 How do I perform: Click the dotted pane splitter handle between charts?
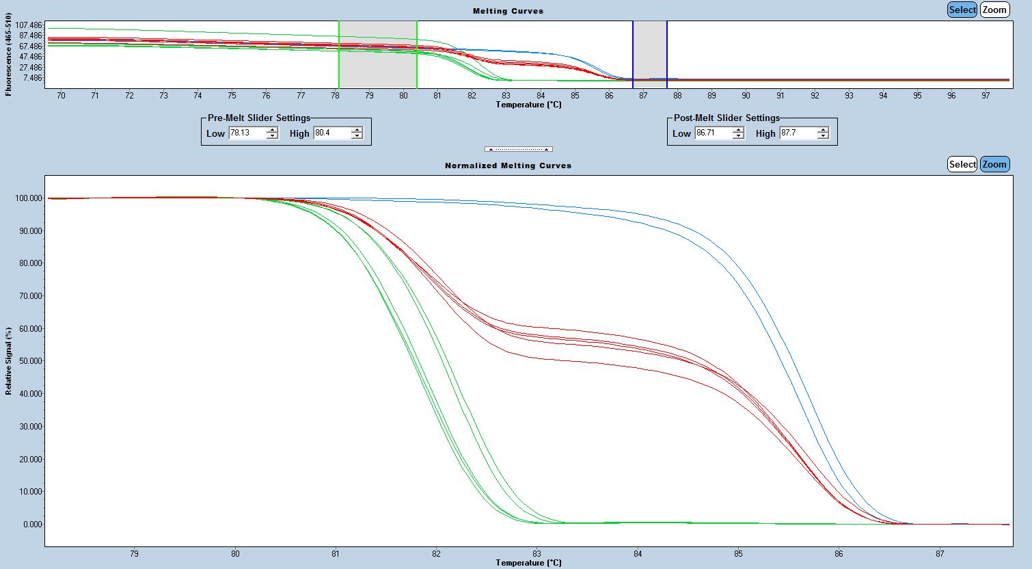[x=519, y=149]
